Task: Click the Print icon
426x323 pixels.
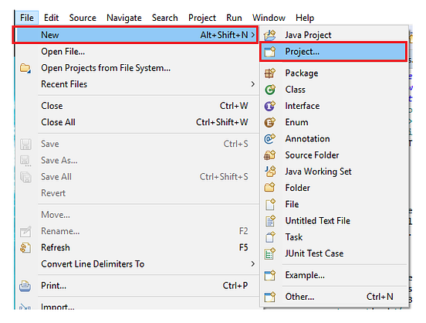Action: click(x=25, y=286)
